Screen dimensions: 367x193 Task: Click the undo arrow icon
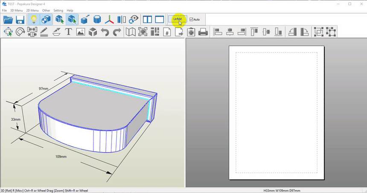(105, 32)
